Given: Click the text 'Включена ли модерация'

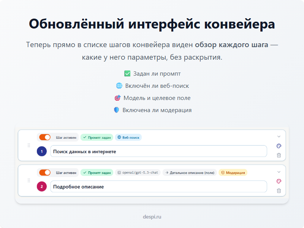Looking at the screenshot, I should [157, 110].
